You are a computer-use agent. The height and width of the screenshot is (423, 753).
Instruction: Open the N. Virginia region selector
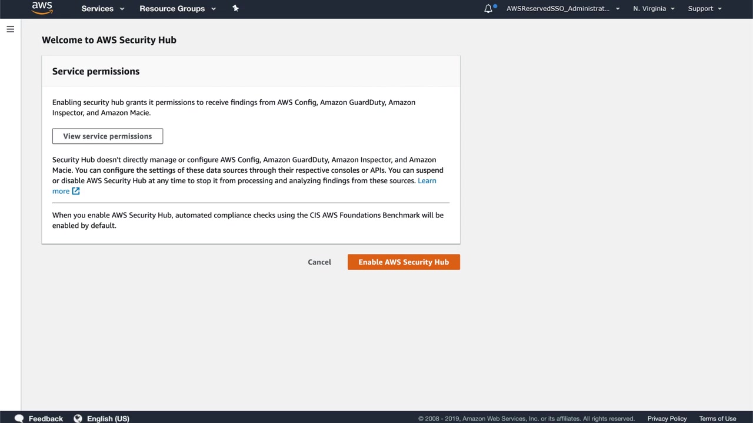[654, 9]
